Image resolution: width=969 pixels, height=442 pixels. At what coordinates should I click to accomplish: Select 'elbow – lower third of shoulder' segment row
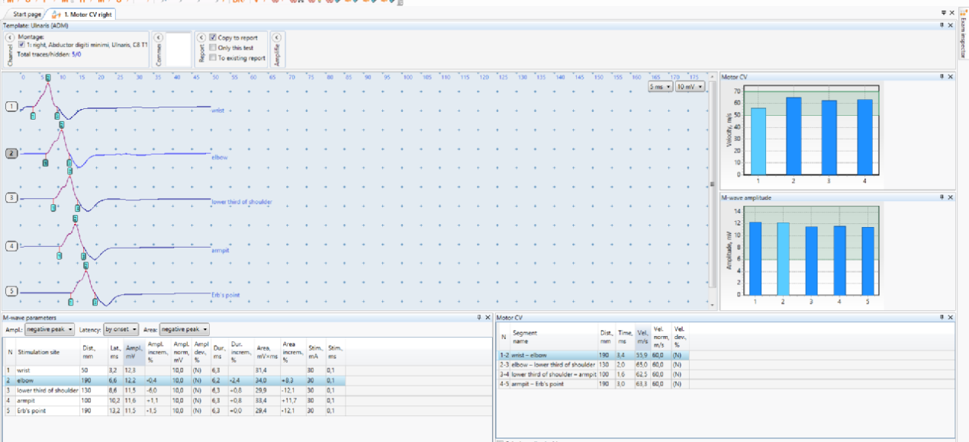pyautogui.click(x=594, y=365)
